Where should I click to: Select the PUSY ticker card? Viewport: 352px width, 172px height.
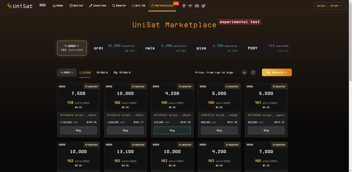(x=268, y=48)
